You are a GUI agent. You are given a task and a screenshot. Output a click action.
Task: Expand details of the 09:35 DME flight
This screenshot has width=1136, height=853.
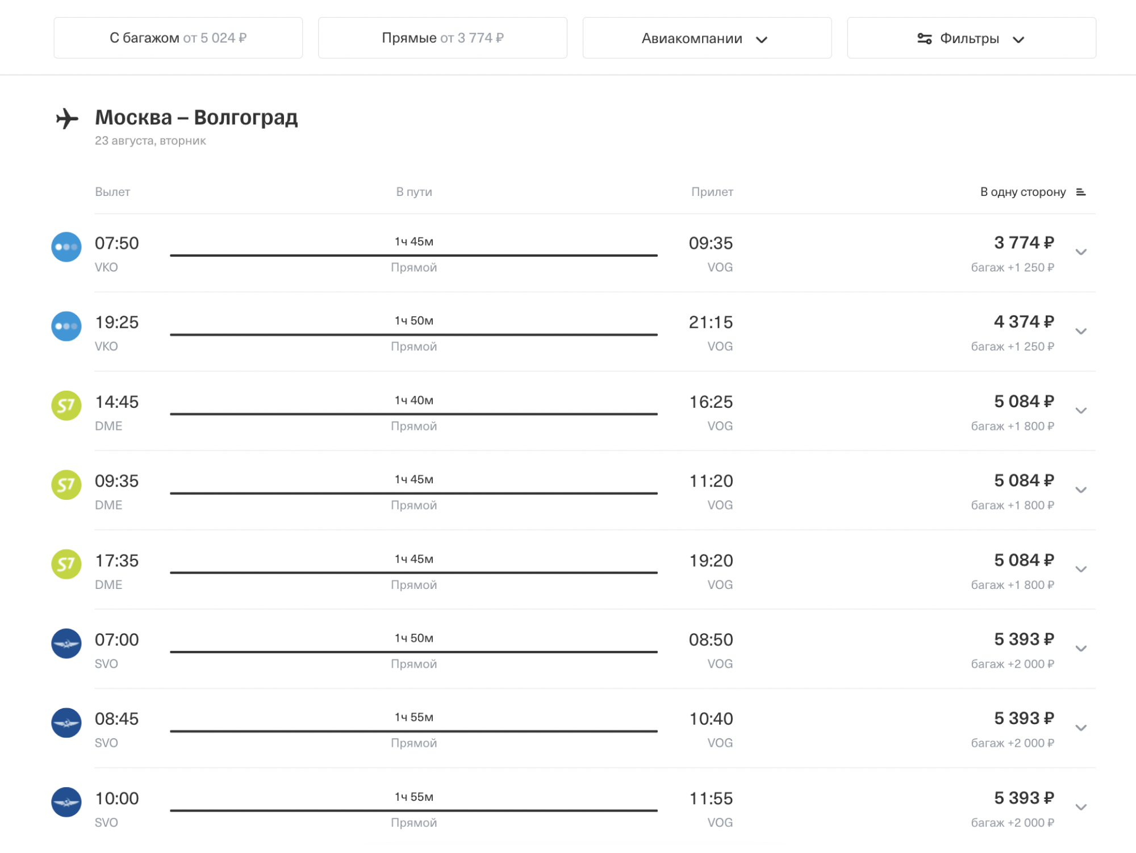click(x=1081, y=490)
